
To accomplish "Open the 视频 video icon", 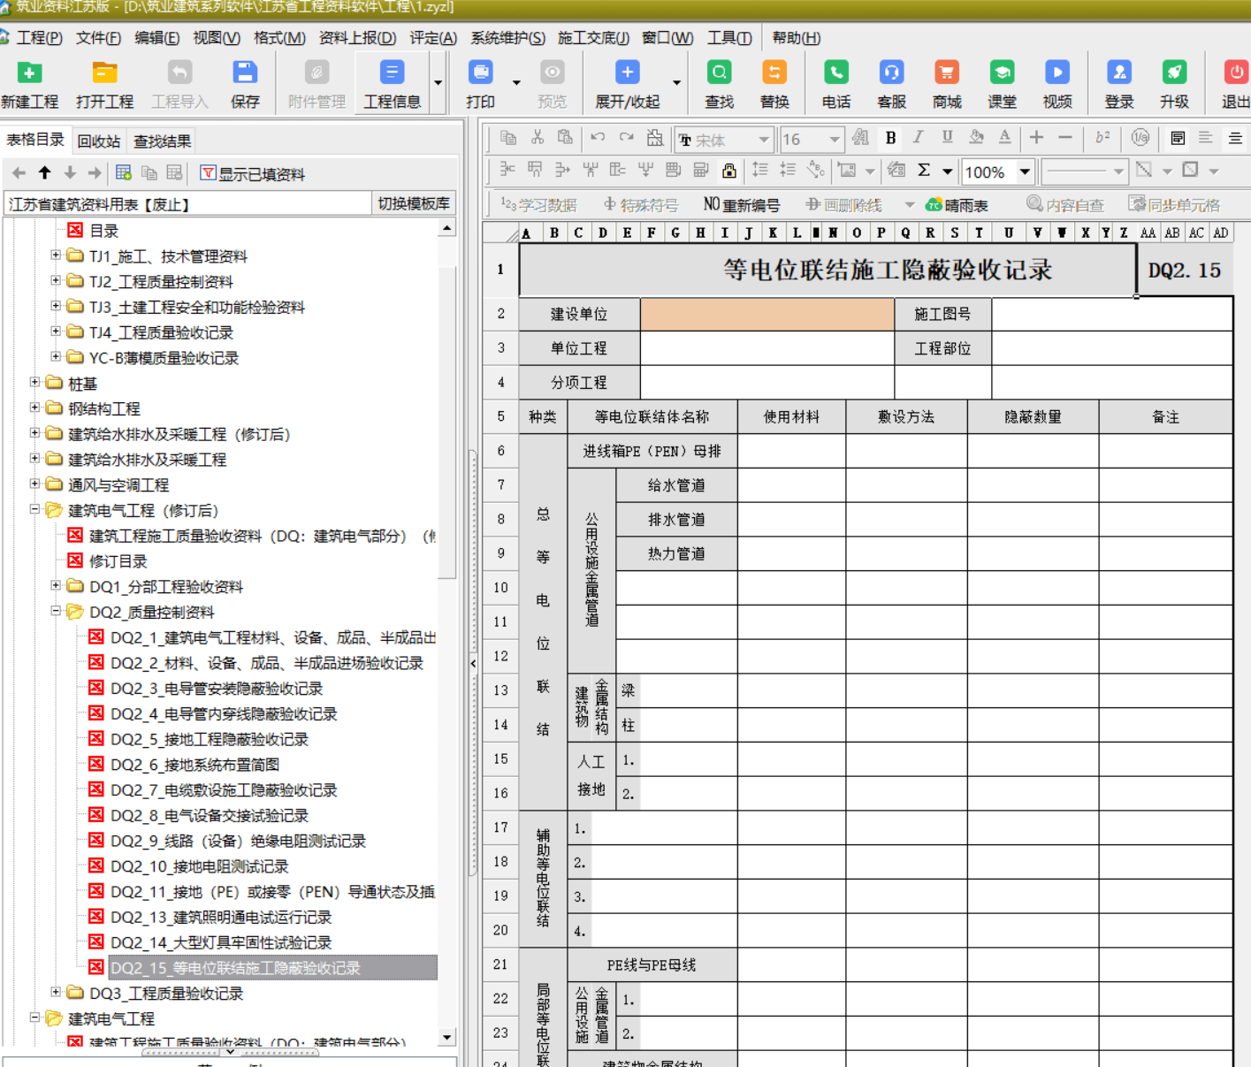I will click(1057, 85).
